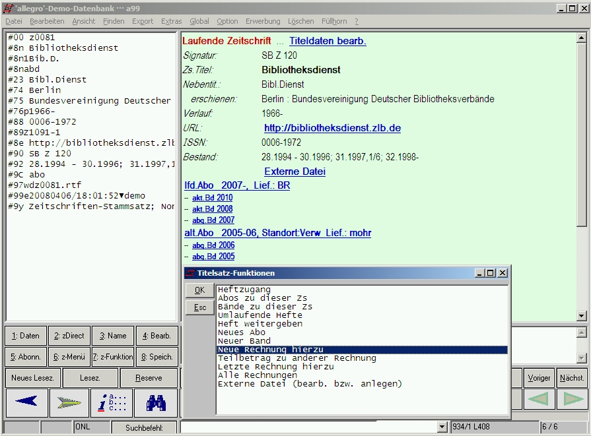Open the ? help menu
Viewport: 591px width, 436px height.
tap(357, 22)
